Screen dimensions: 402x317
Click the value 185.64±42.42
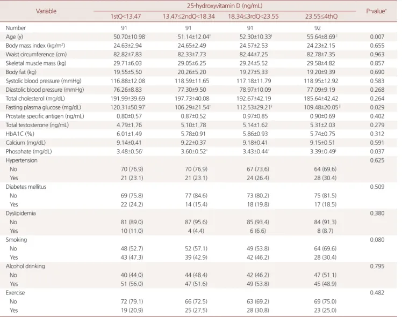pyautogui.click(x=321, y=99)
